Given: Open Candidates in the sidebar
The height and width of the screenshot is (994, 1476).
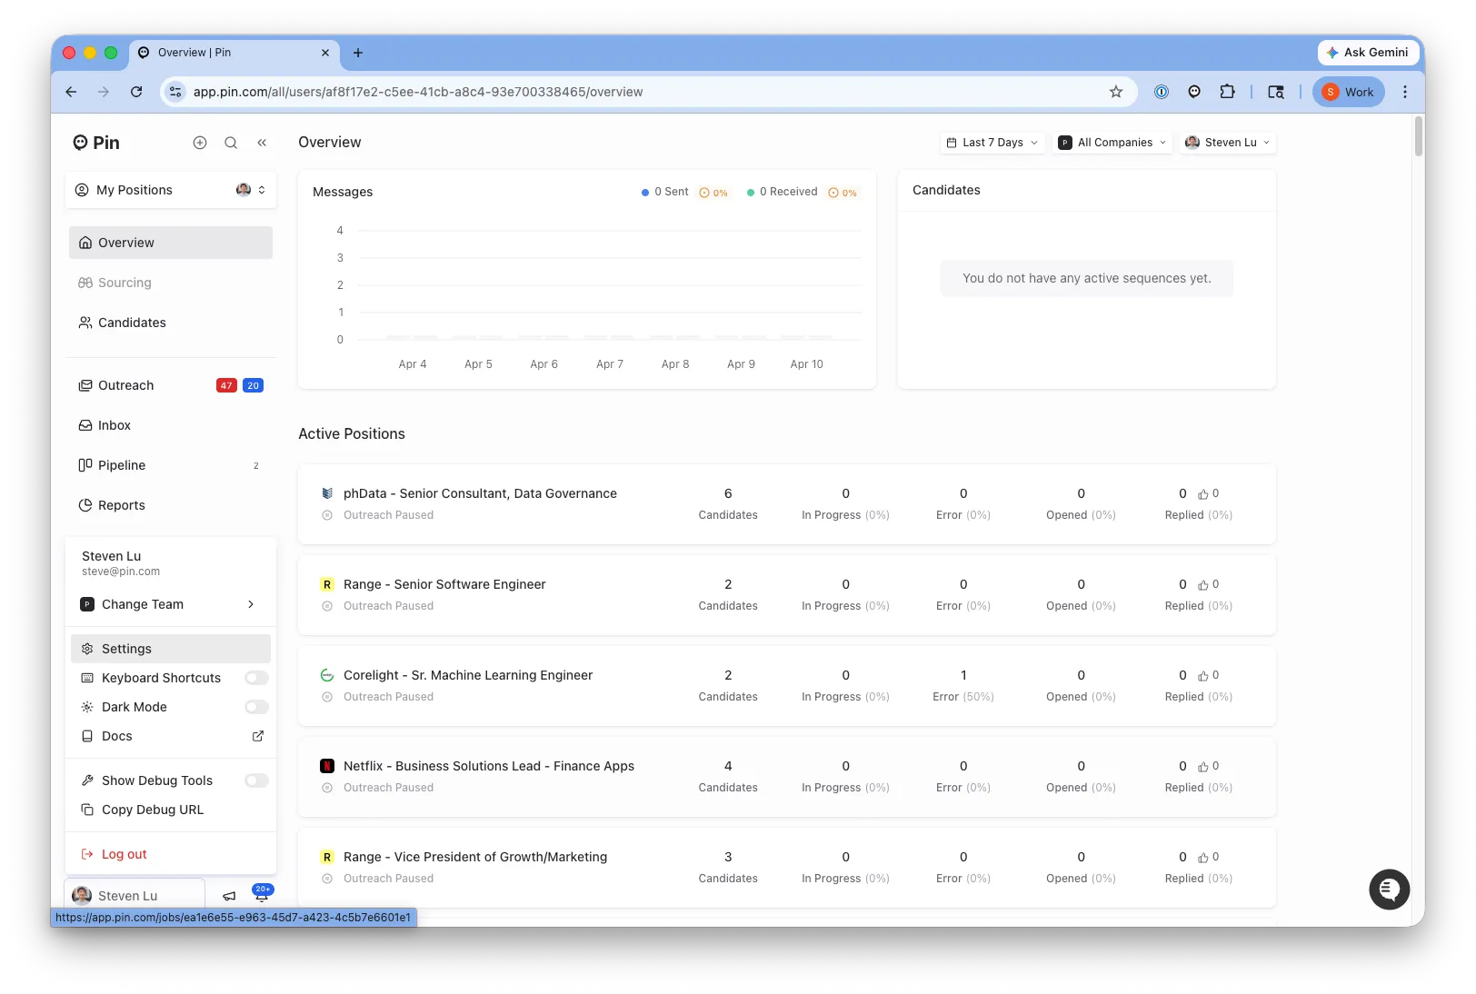Looking at the screenshot, I should coord(171,323).
